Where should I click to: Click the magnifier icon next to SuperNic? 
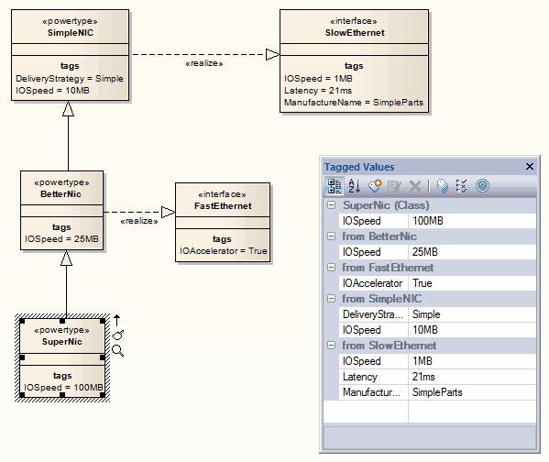point(117,350)
